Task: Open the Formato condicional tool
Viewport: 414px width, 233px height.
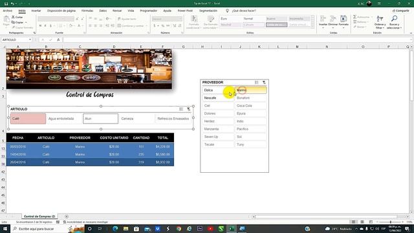Action: click(194, 22)
